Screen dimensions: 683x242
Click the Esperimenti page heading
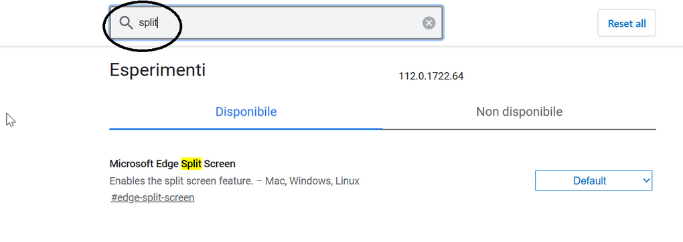157,70
